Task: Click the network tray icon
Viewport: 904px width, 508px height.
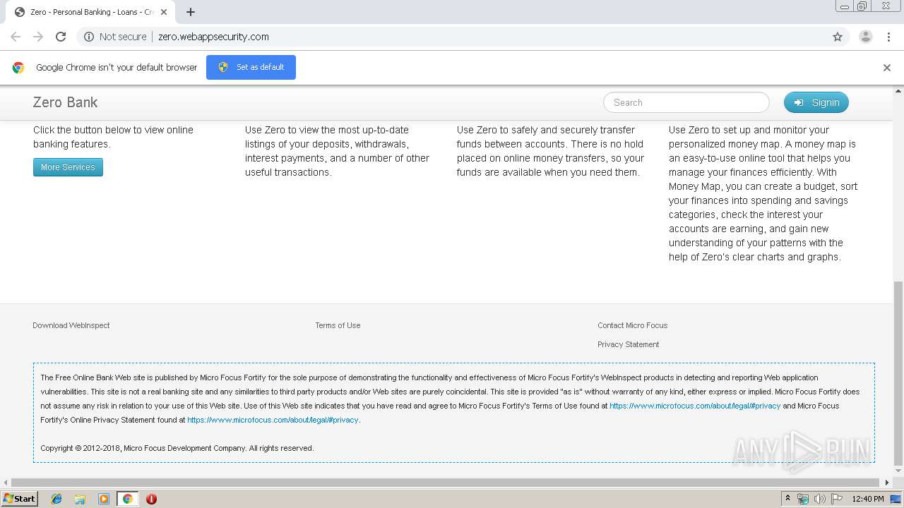Action: pos(803,499)
